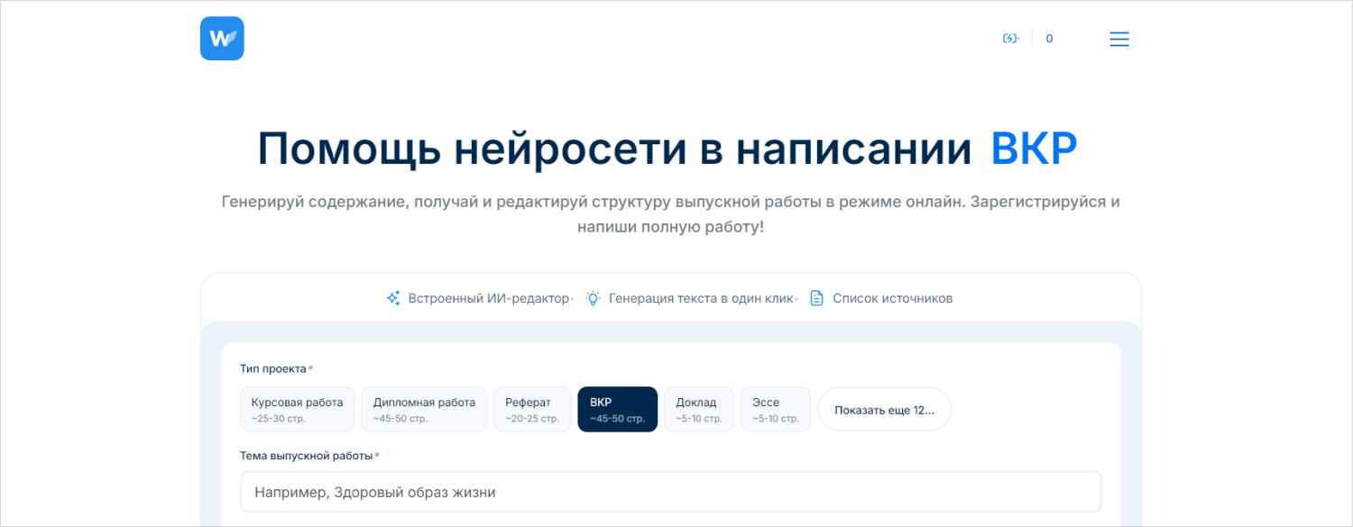The image size is (1353, 527).
Task: Click the Встроенный ИИ-редактор label
Action: (x=489, y=298)
